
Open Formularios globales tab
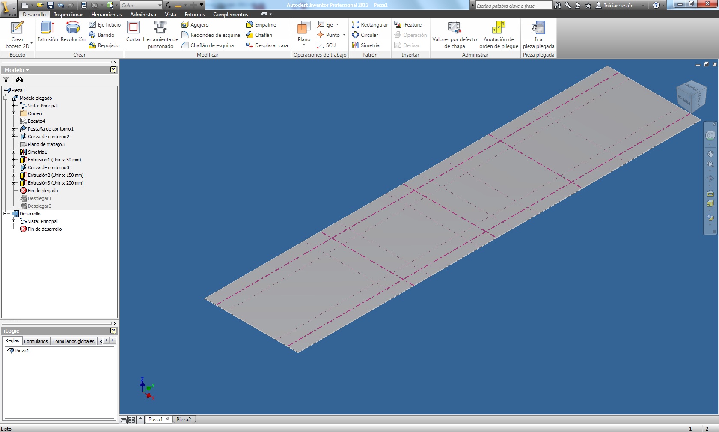coord(74,341)
